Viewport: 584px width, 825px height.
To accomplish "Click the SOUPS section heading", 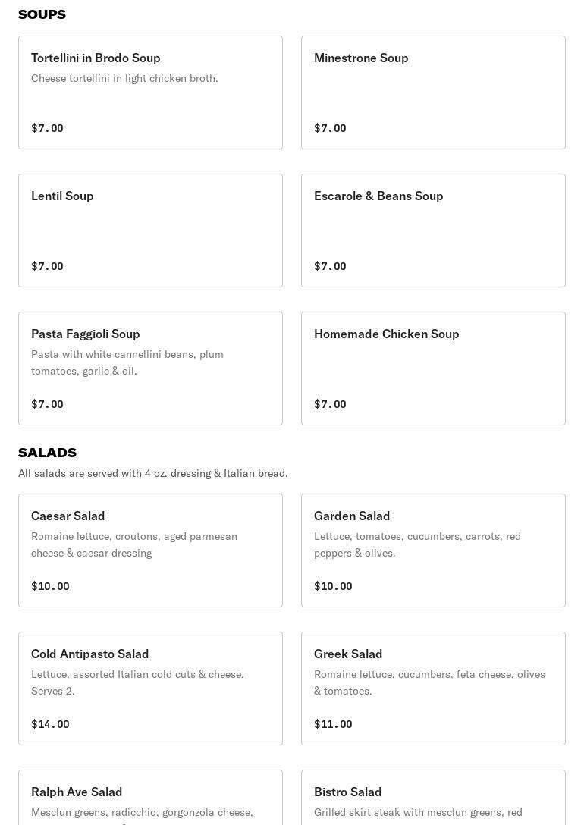I will (42, 14).
